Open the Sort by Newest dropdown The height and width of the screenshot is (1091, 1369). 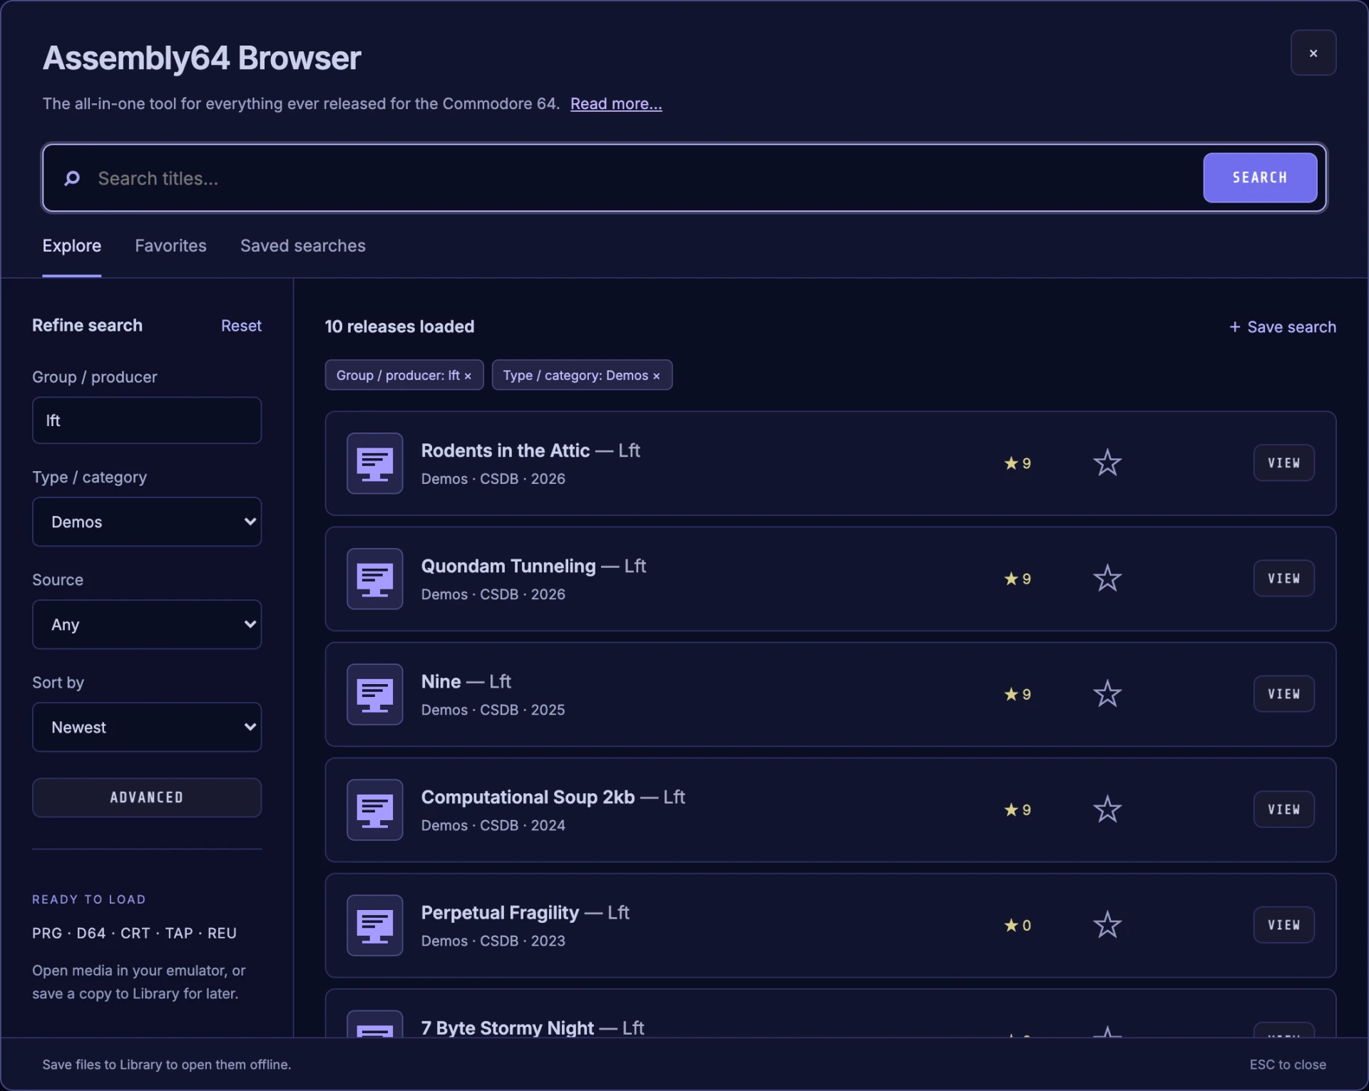(x=147, y=727)
